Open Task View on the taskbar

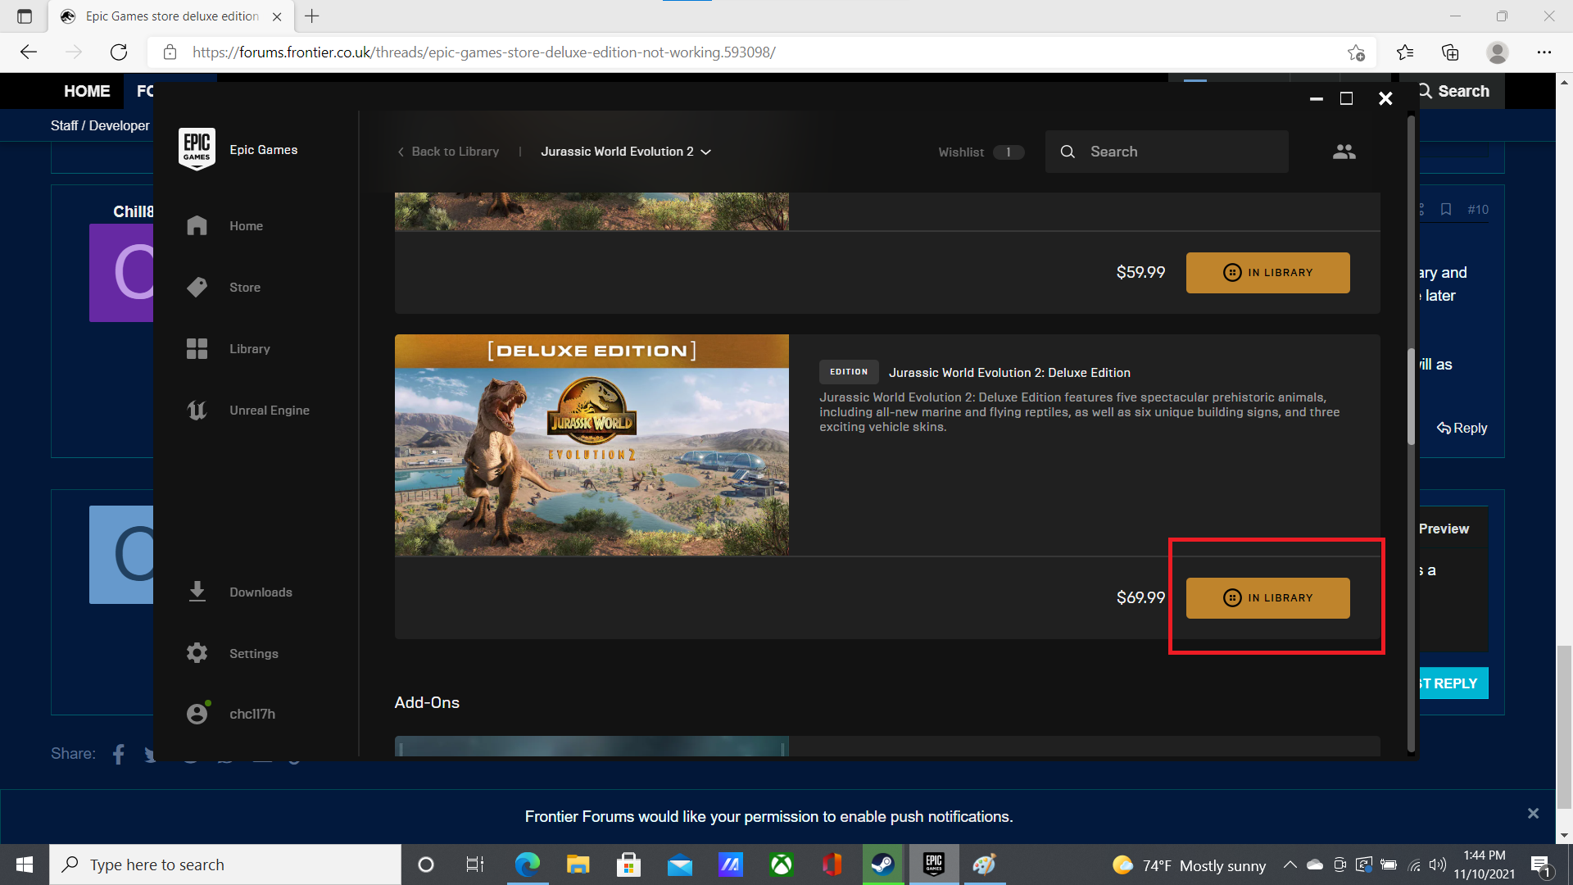click(475, 865)
